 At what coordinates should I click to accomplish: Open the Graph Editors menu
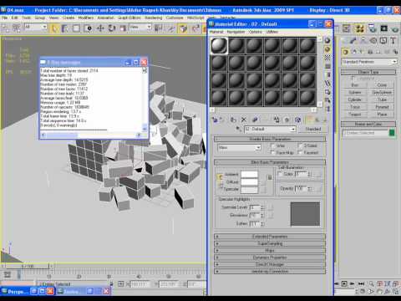[129, 18]
